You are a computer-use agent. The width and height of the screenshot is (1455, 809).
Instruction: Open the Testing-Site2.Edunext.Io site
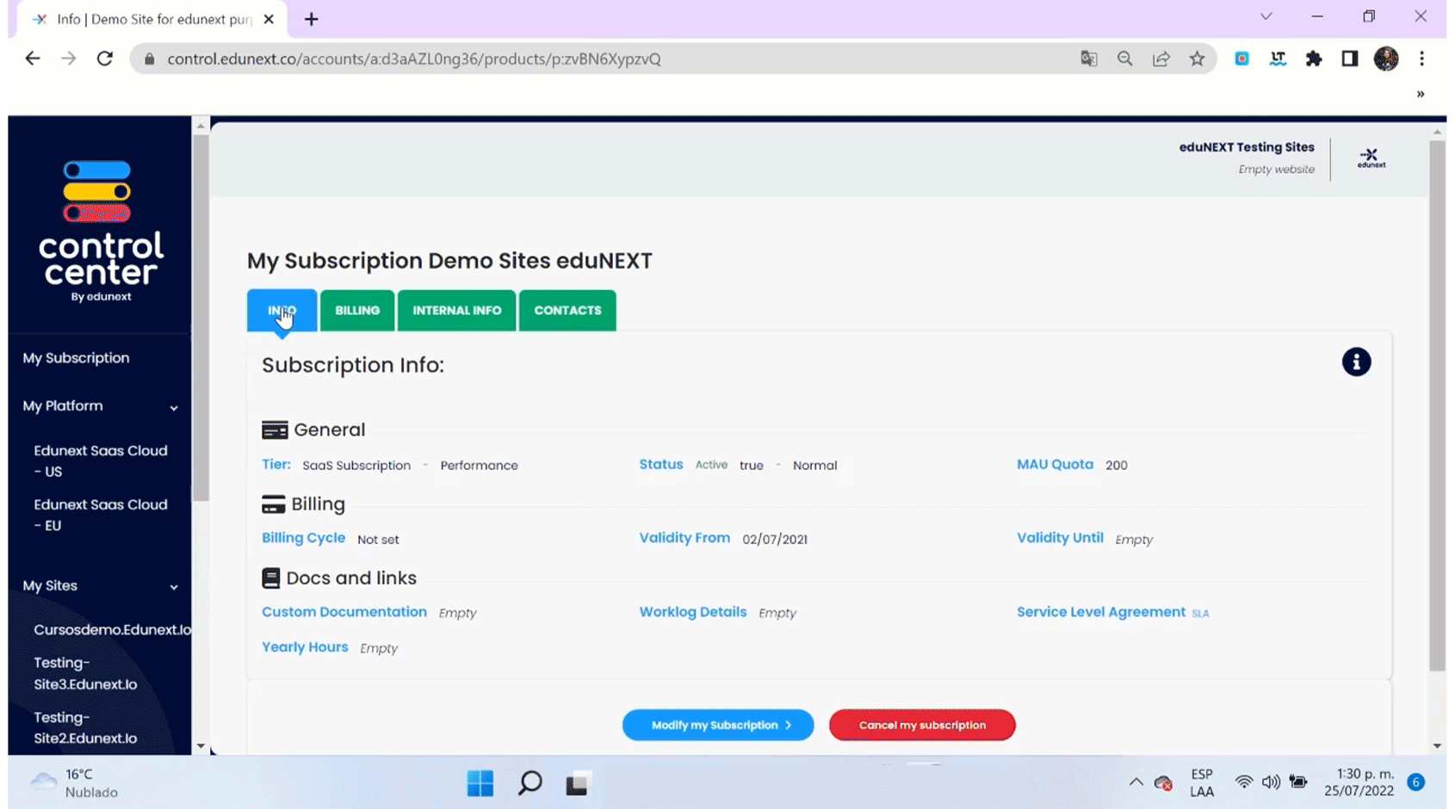pos(85,728)
